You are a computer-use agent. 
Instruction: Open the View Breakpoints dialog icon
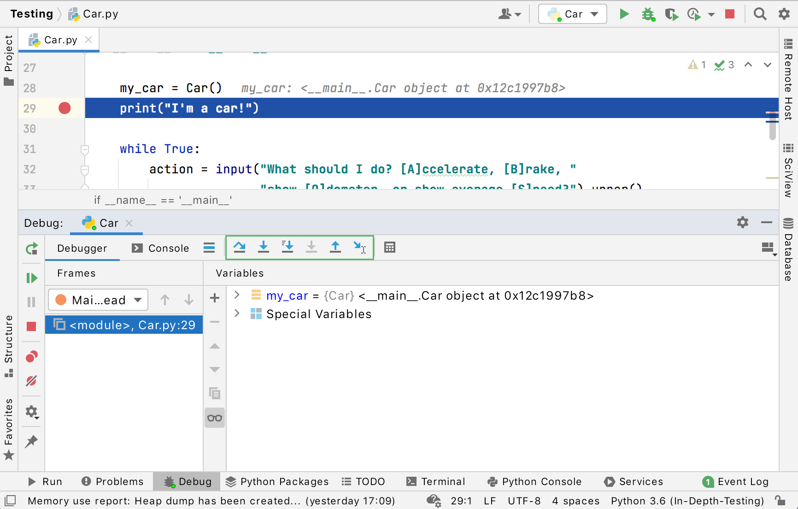click(x=31, y=355)
